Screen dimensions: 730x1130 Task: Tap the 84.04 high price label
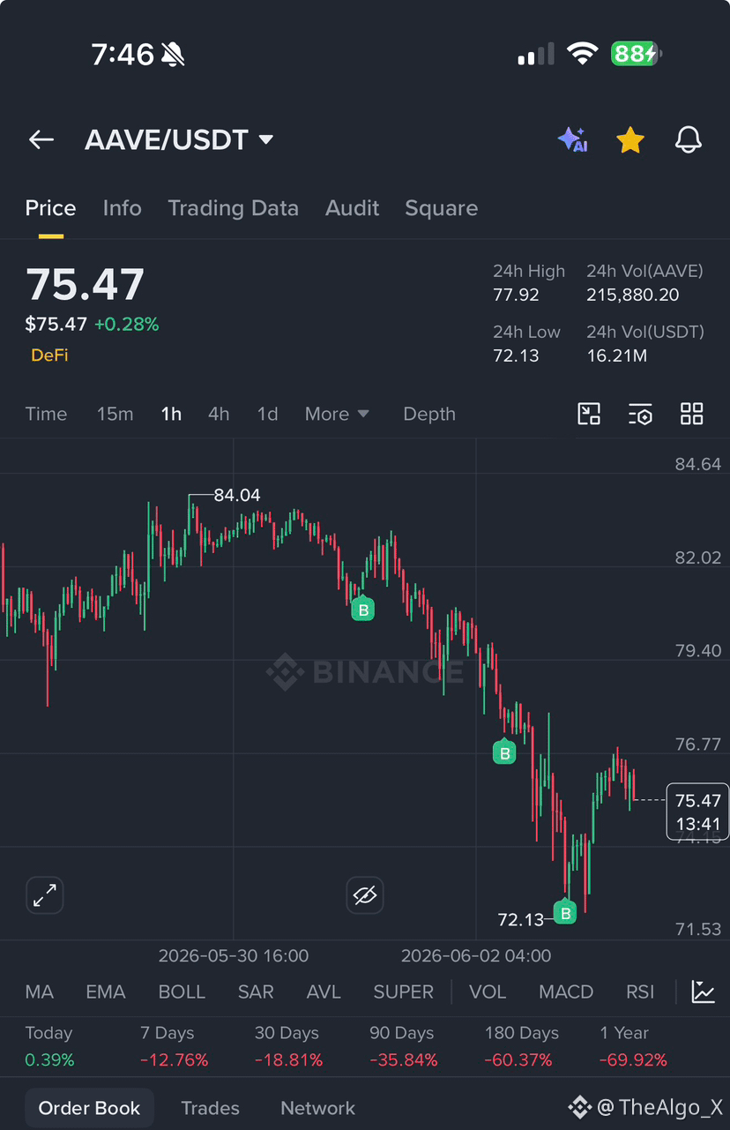click(x=236, y=495)
